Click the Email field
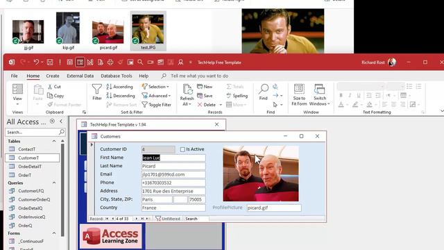Viewport: 444px width, 250px height. [173, 174]
